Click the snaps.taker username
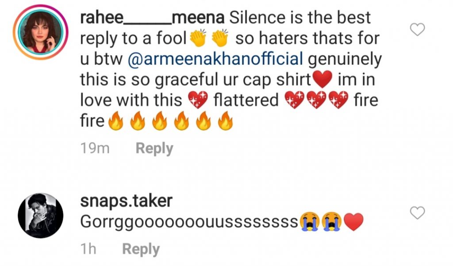 point(126,201)
